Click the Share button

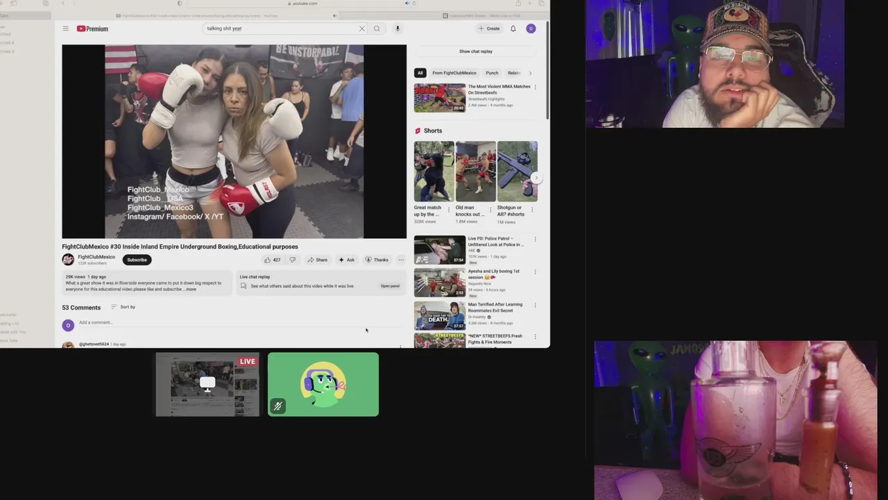pos(318,260)
